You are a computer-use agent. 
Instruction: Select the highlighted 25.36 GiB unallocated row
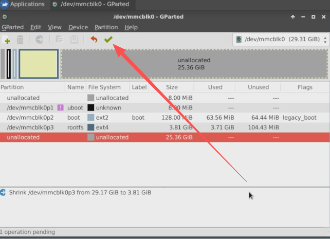click(165, 137)
